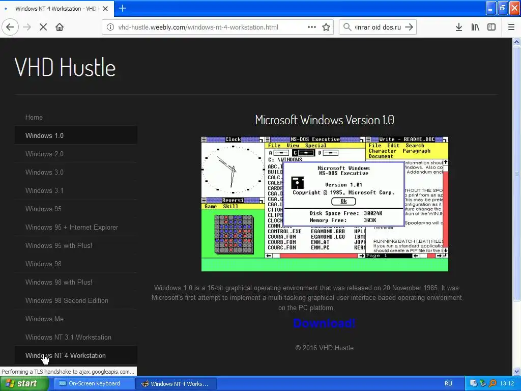The image size is (521, 391).
Task: Click the first system tray icon
Action: [x=474, y=383]
